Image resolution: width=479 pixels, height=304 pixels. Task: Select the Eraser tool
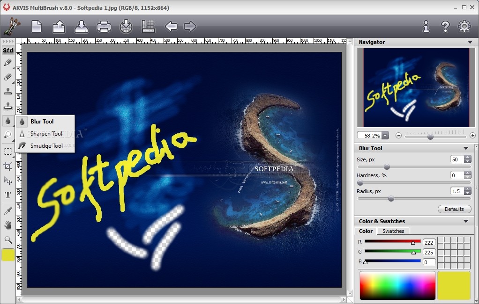pos(8,77)
